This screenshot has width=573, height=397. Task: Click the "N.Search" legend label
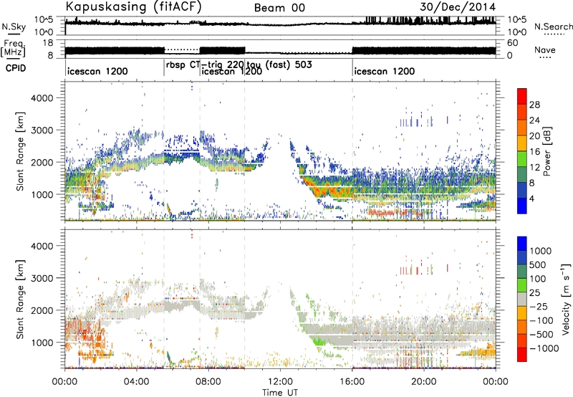pos(553,27)
